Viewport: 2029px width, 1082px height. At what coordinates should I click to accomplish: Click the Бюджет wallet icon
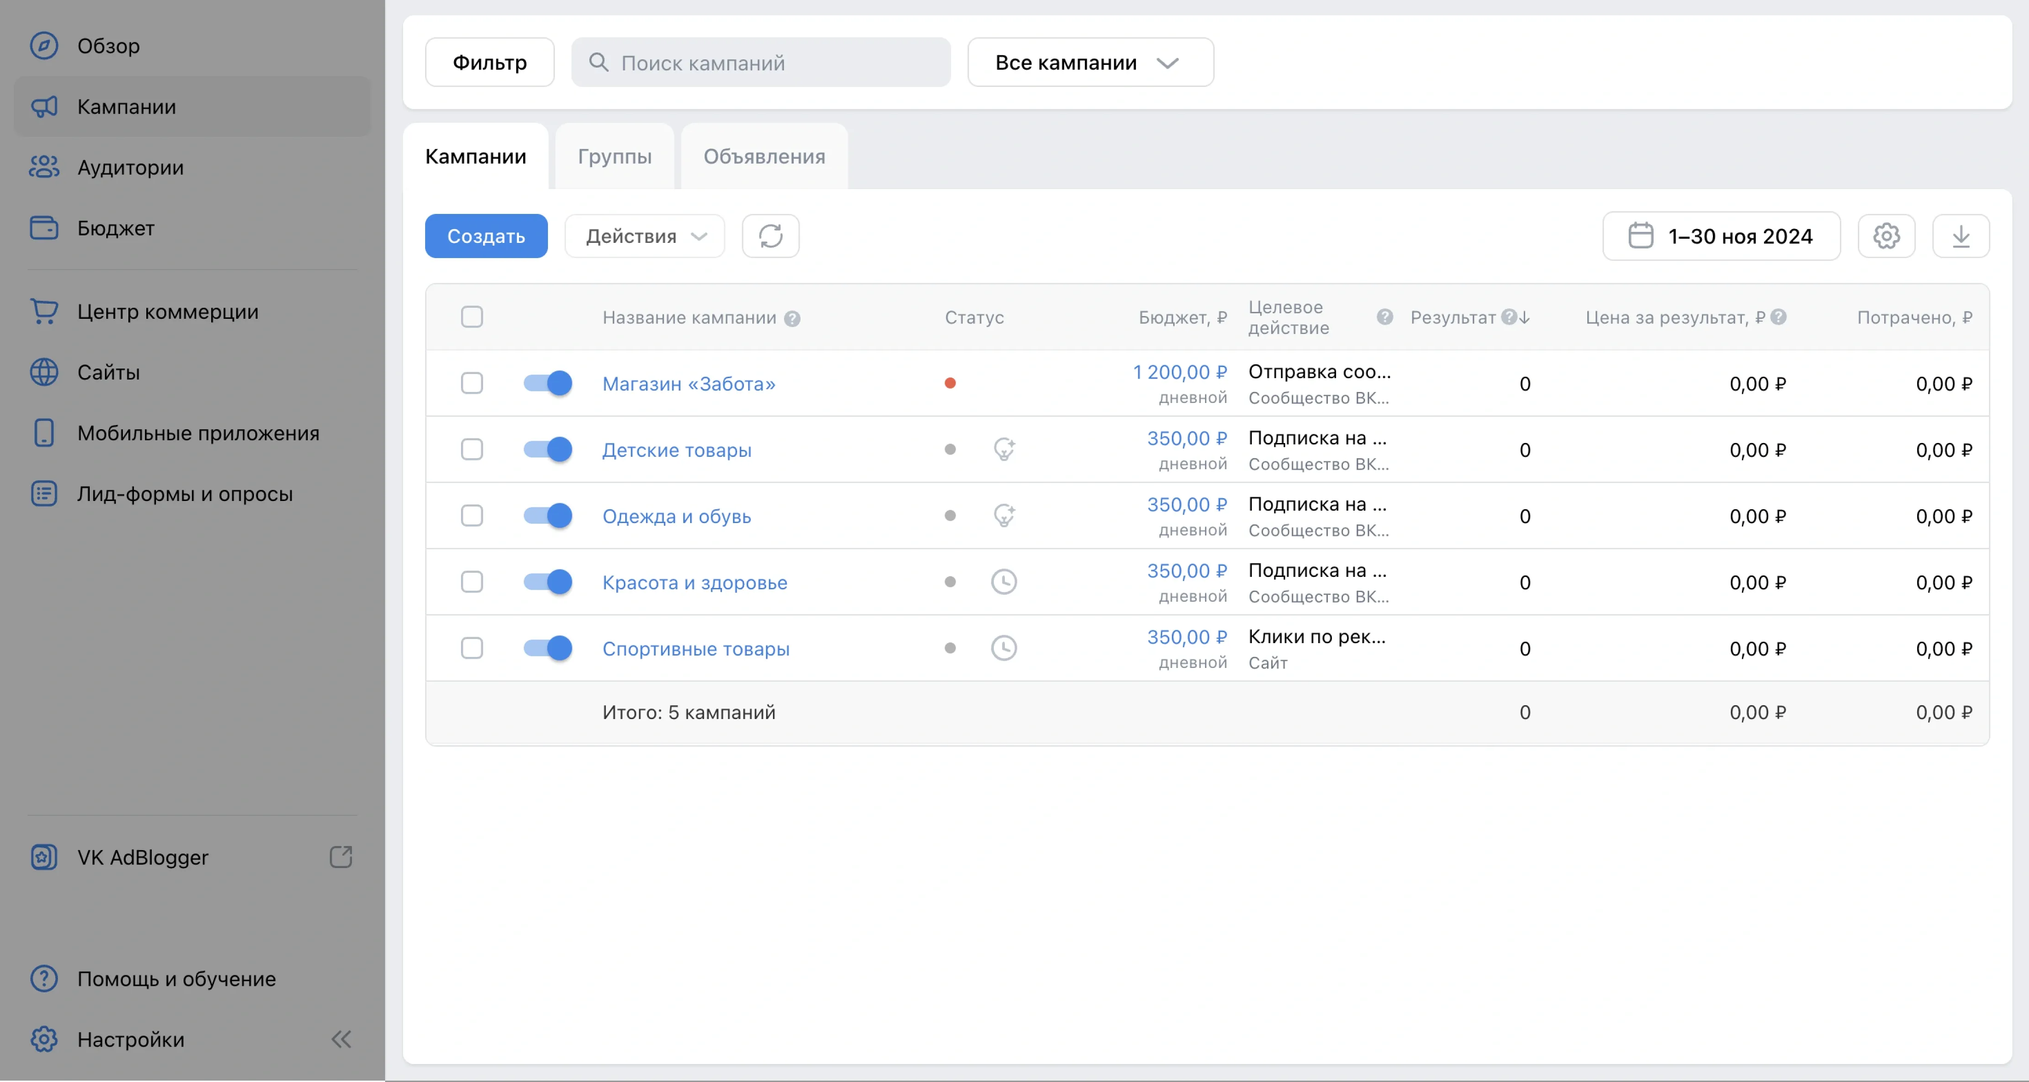click(x=44, y=228)
